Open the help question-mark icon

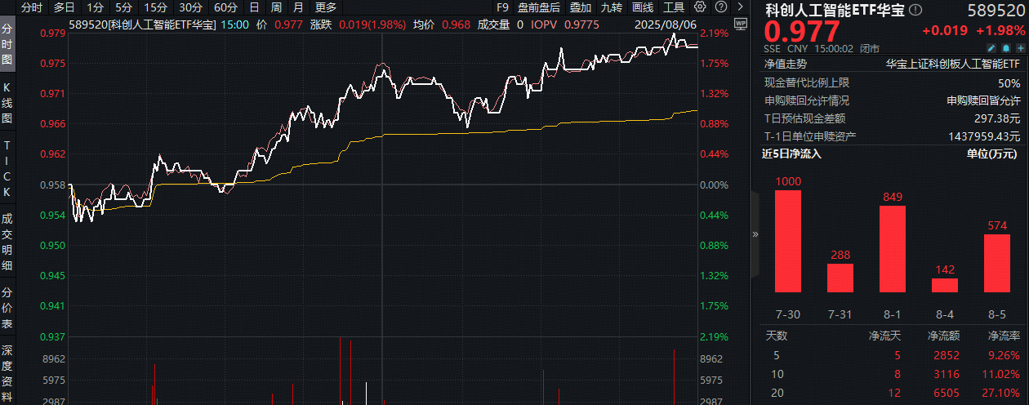coord(721,7)
